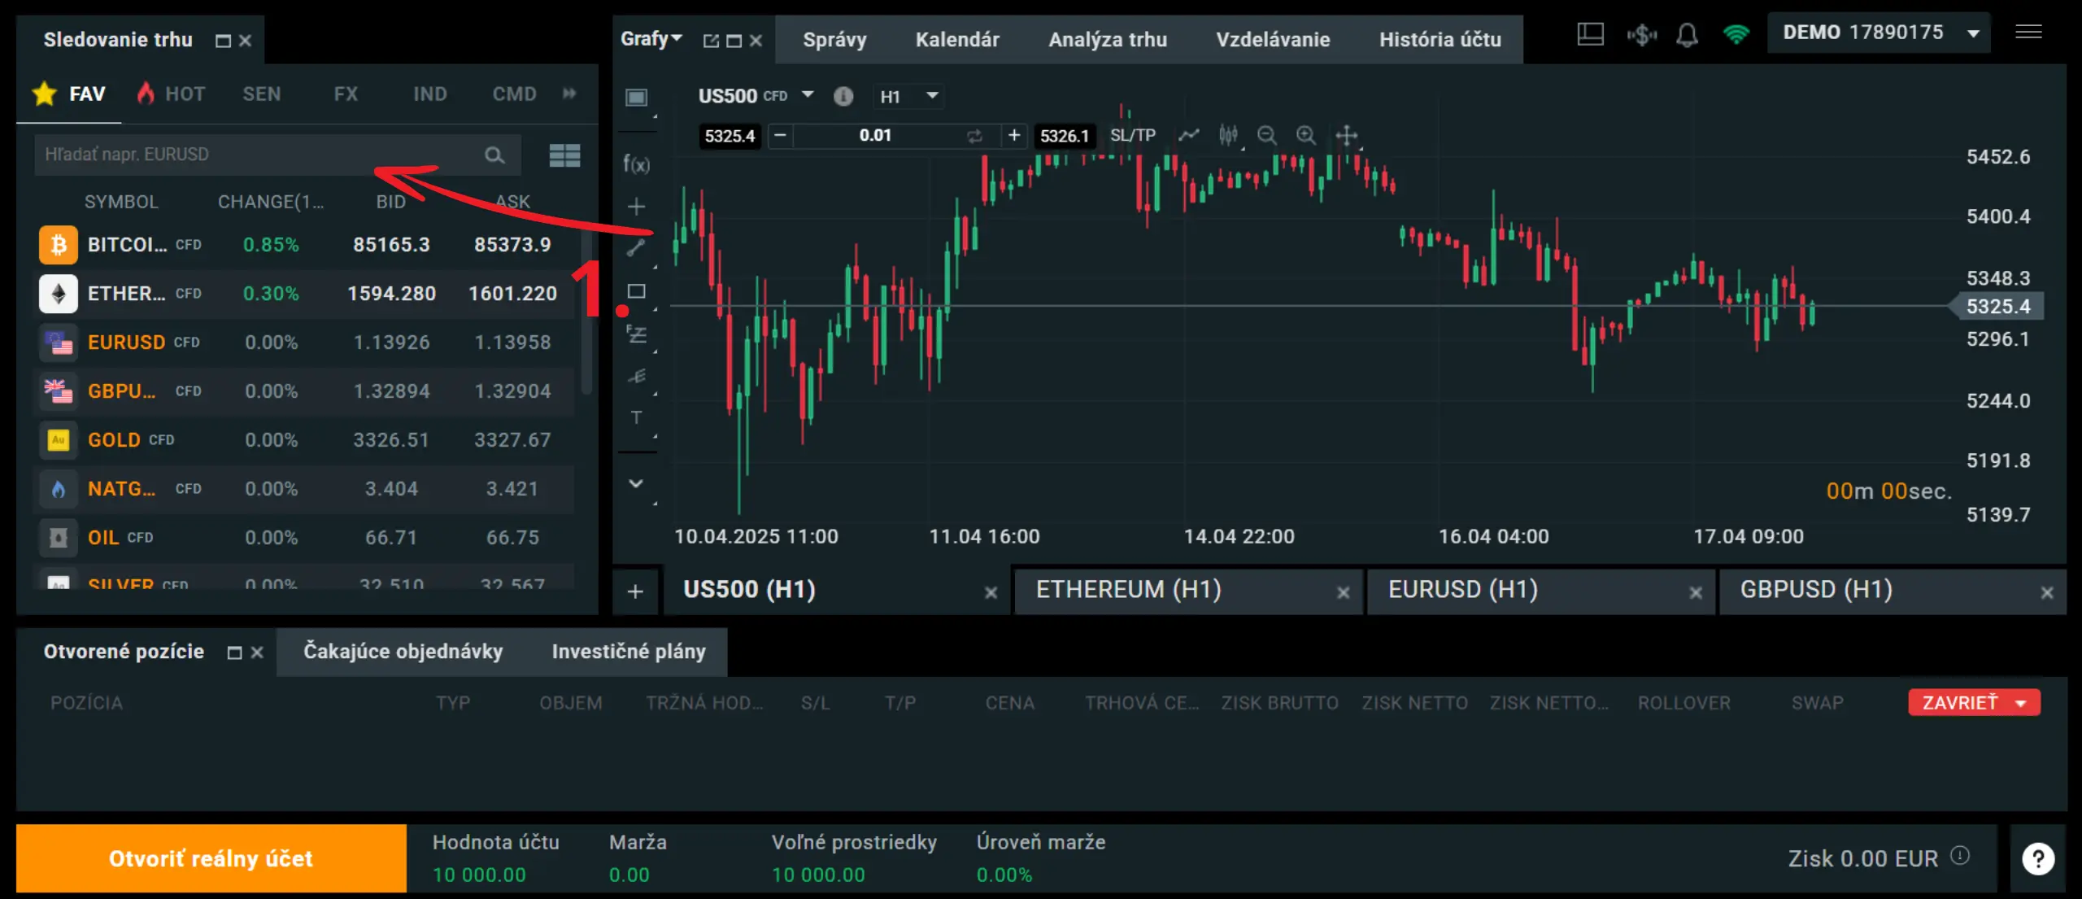
Task: Select the rectangle shape tool
Action: (636, 291)
